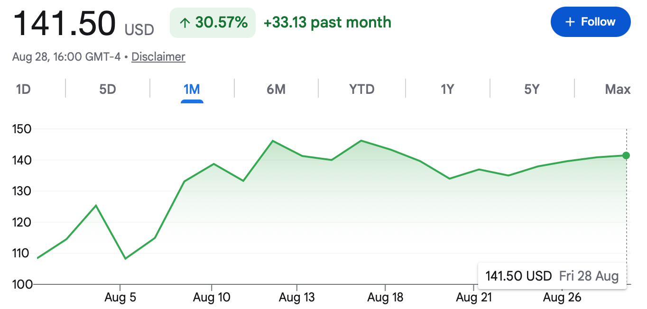Click the Aug 18 axis label
This screenshot has width=647, height=309.
point(385,298)
